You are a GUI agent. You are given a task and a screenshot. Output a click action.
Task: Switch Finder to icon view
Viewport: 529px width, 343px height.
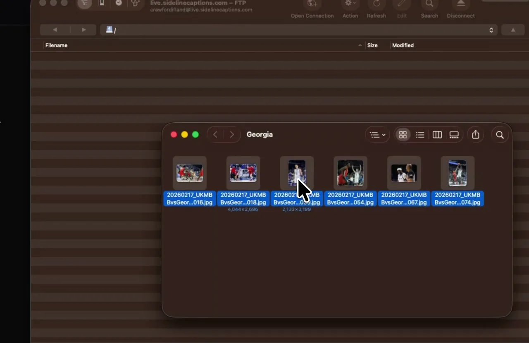(x=403, y=135)
